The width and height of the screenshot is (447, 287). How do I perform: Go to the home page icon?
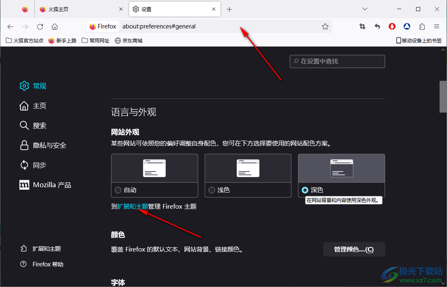pyautogui.click(x=55, y=26)
